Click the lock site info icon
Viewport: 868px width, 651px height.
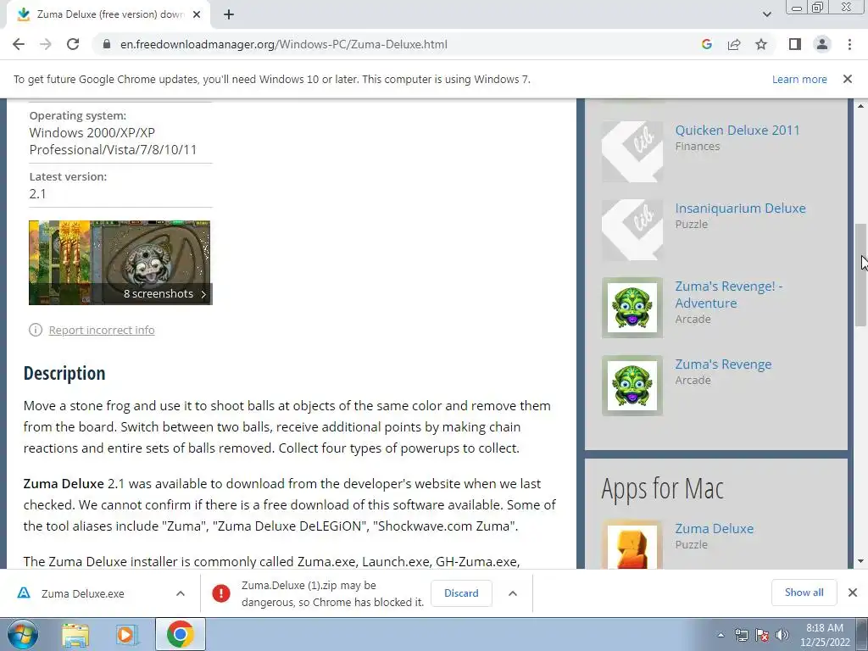coord(107,44)
